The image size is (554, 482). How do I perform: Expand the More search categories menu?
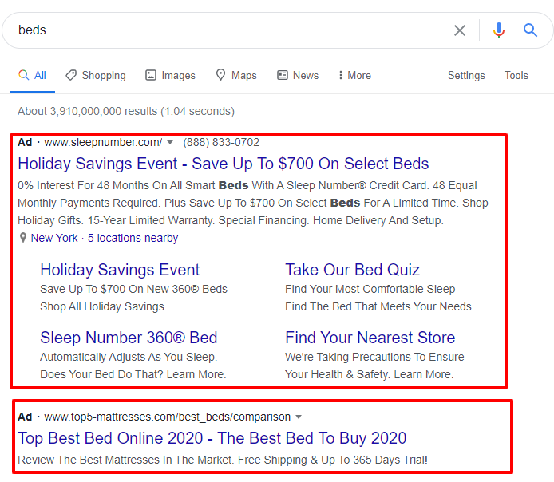[x=354, y=76]
